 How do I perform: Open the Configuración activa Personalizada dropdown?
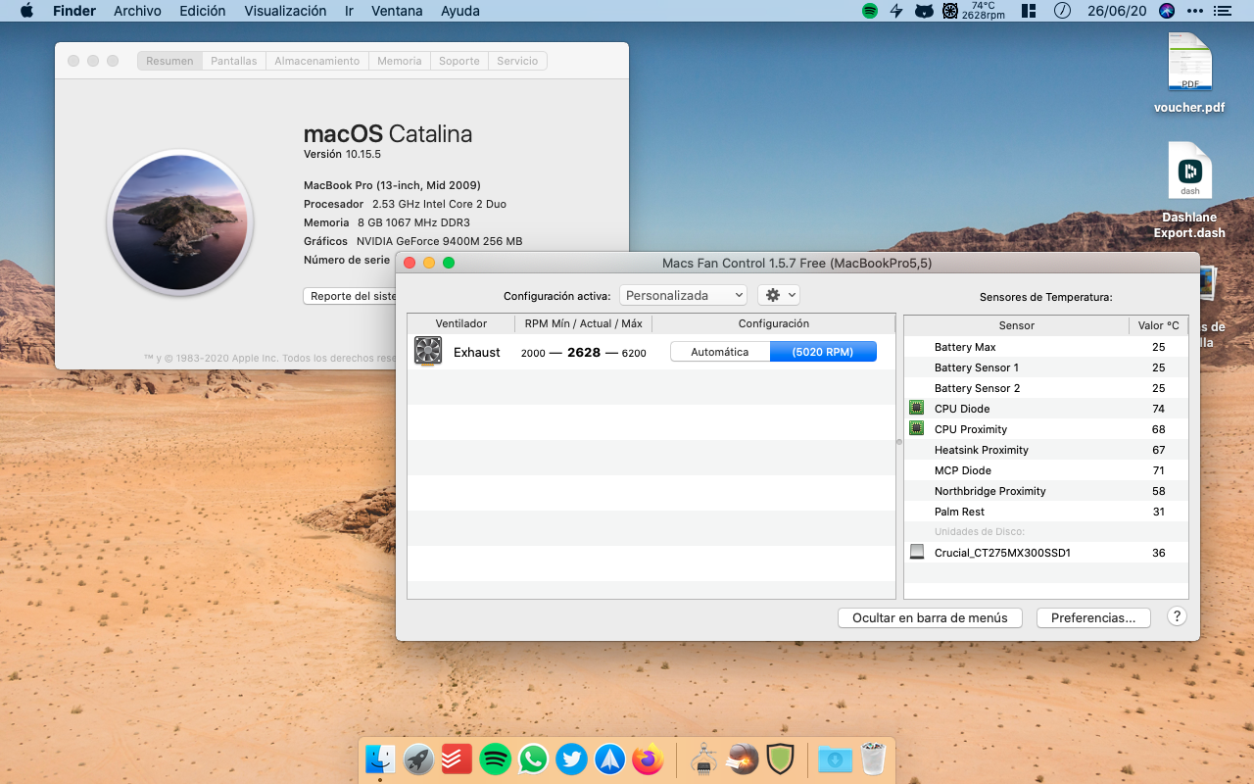[683, 295]
